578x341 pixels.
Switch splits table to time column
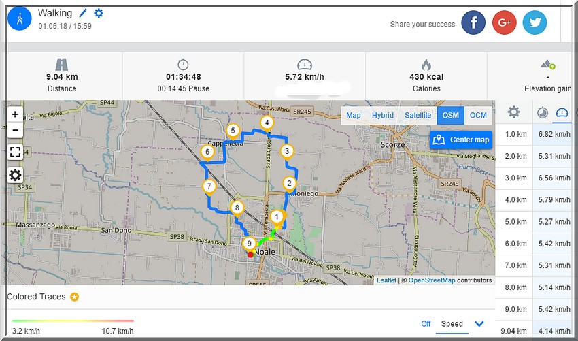point(542,112)
